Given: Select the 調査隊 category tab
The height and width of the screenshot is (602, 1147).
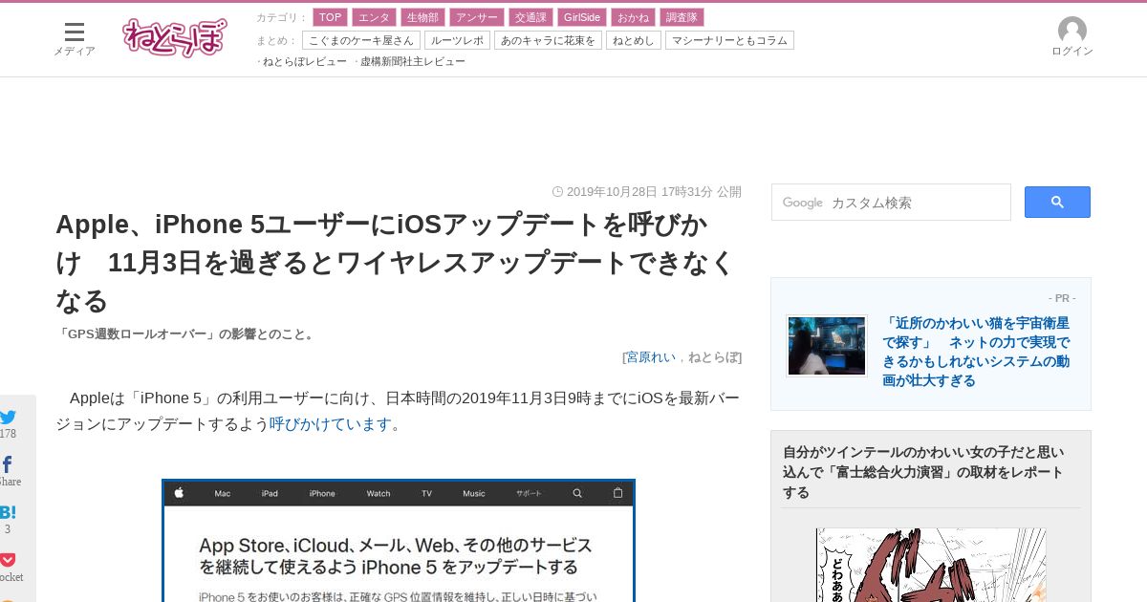Looking at the screenshot, I should tap(682, 17).
